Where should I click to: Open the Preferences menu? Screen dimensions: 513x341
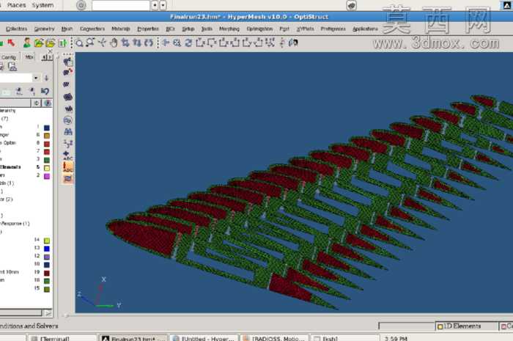point(333,29)
